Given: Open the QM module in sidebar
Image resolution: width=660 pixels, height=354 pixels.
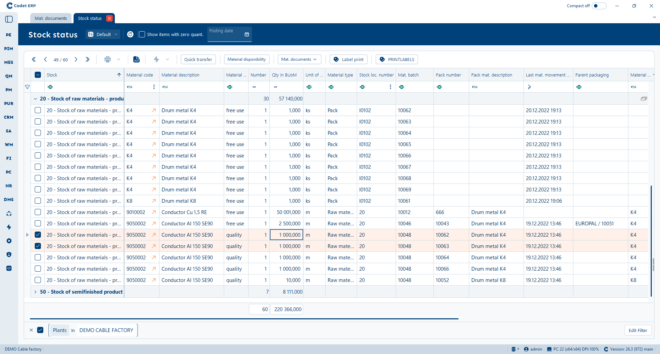Looking at the screenshot, I should coord(9,76).
